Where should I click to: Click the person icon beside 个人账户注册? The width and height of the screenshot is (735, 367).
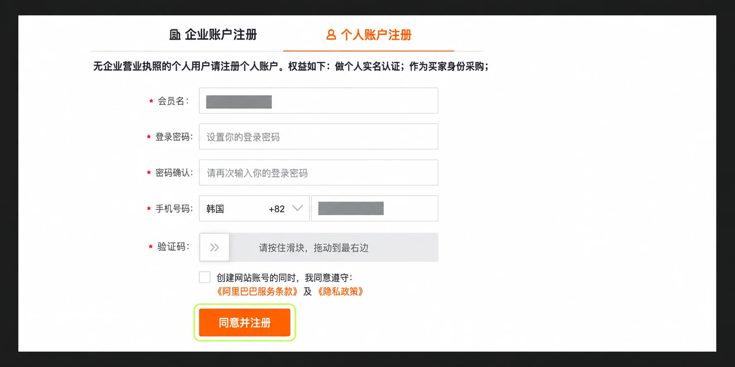(331, 35)
